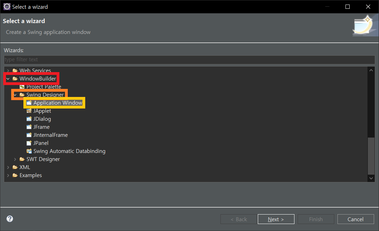This screenshot has height=231, width=379.
Task: Collapse the WindowBuilder category
Action: pos(8,79)
